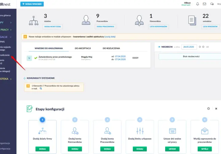Select configuration step 2 circle

click(x=75, y=120)
